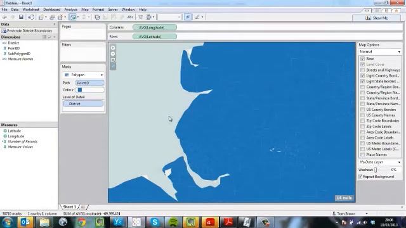Click the Washout 0% value field

pos(395,170)
